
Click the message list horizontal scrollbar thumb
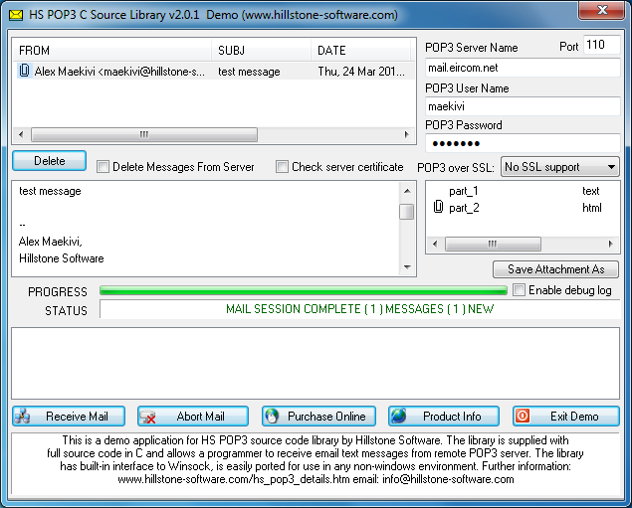click(144, 134)
